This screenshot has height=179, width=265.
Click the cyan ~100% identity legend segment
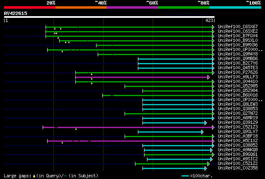(x=236, y=7)
